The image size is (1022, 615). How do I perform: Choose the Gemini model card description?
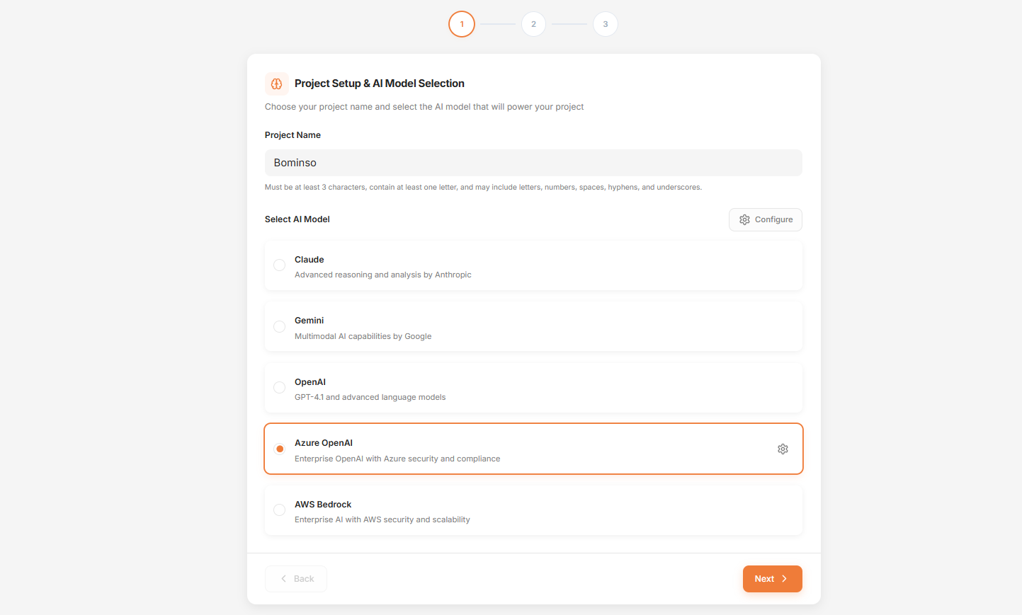click(363, 336)
